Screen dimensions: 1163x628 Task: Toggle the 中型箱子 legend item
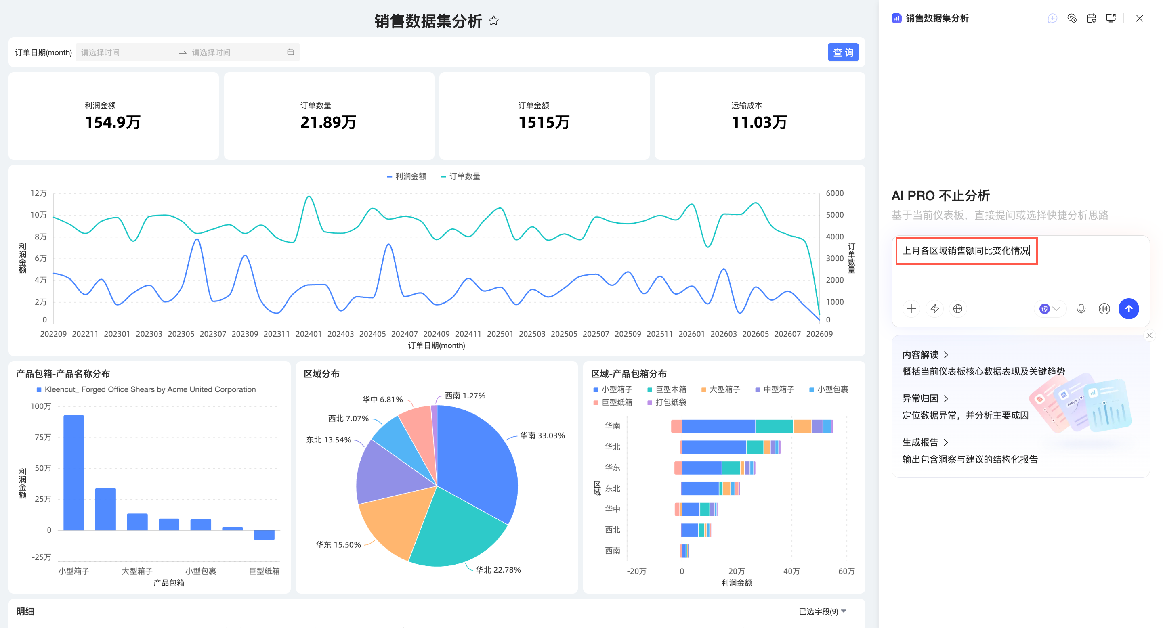775,389
